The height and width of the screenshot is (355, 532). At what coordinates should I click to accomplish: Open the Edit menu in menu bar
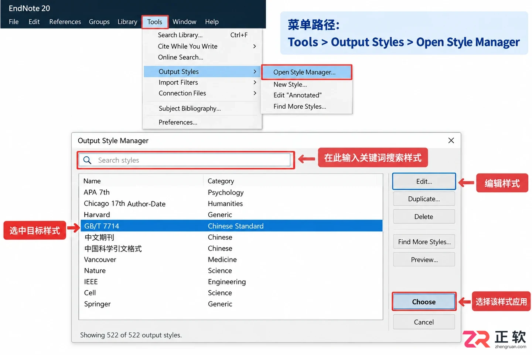point(34,22)
